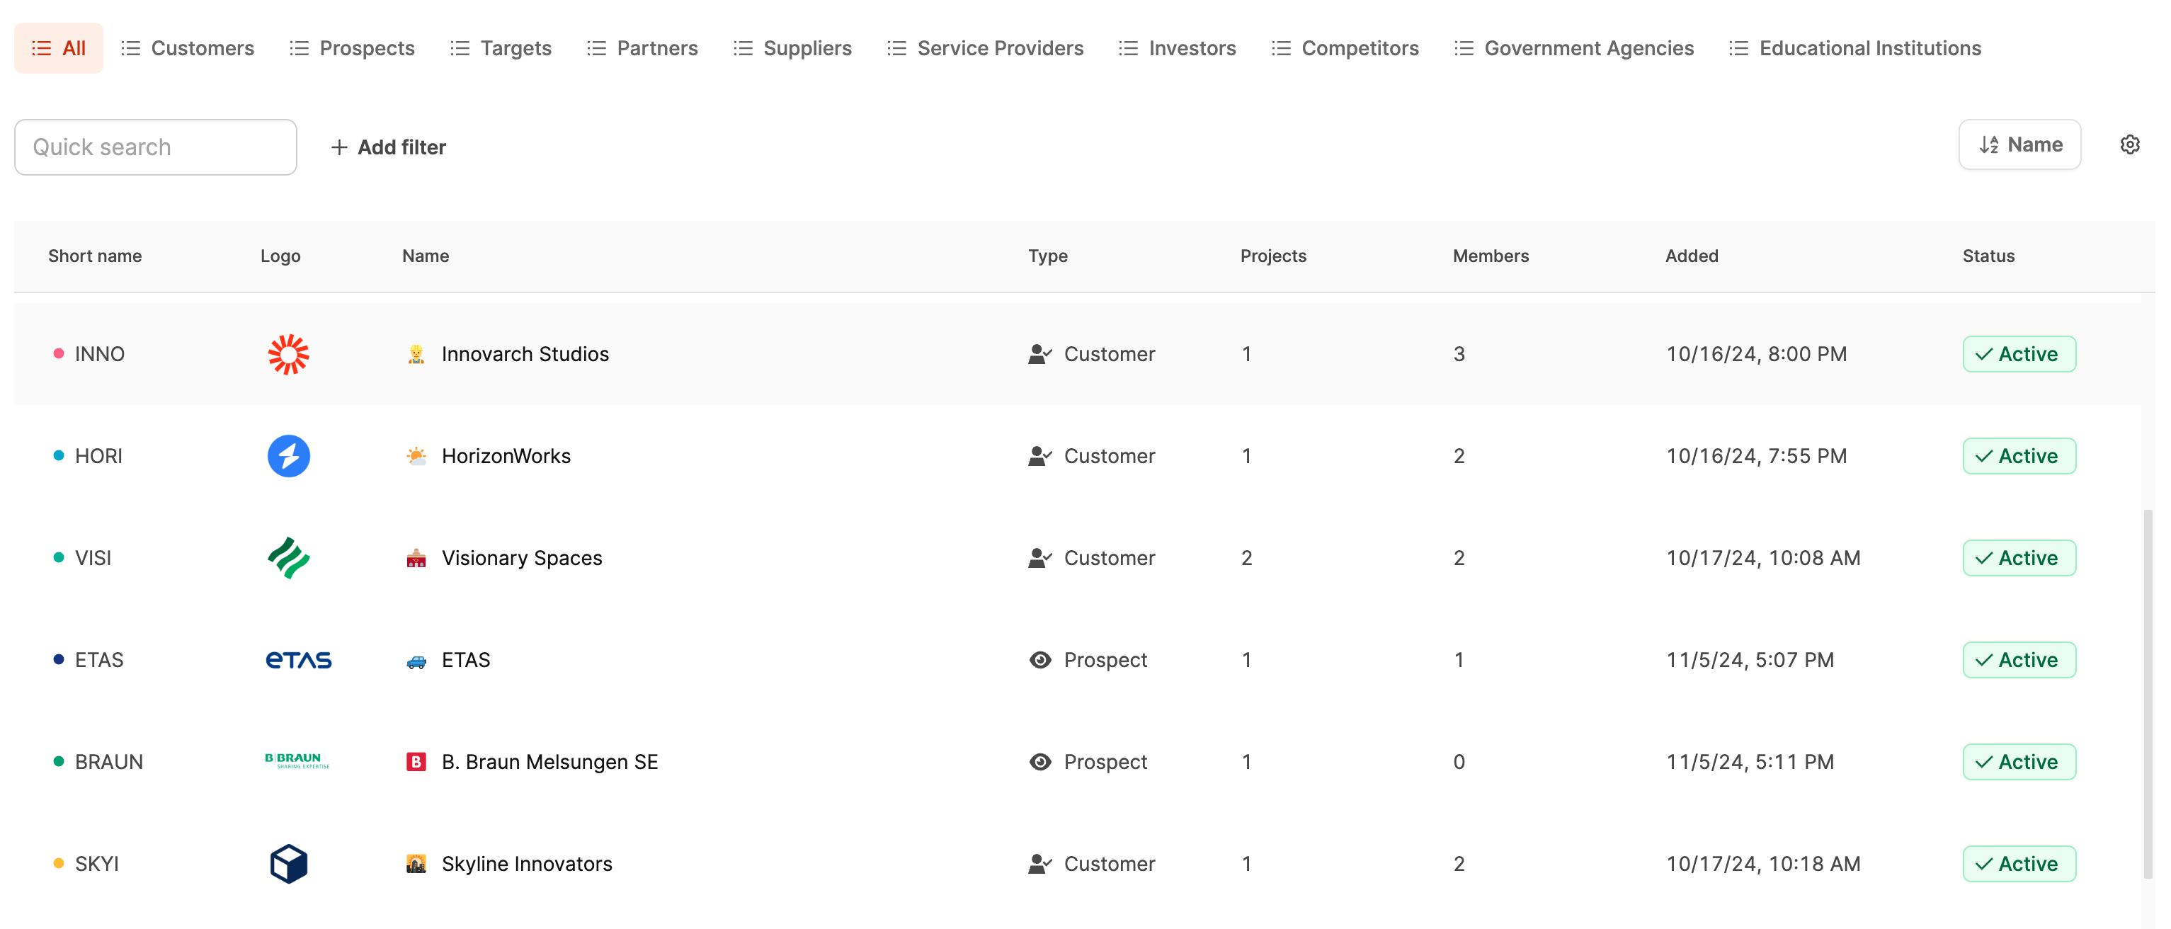Open the Visionary Spaces name link
Viewport: 2171px width, 929px height.
click(x=522, y=558)
